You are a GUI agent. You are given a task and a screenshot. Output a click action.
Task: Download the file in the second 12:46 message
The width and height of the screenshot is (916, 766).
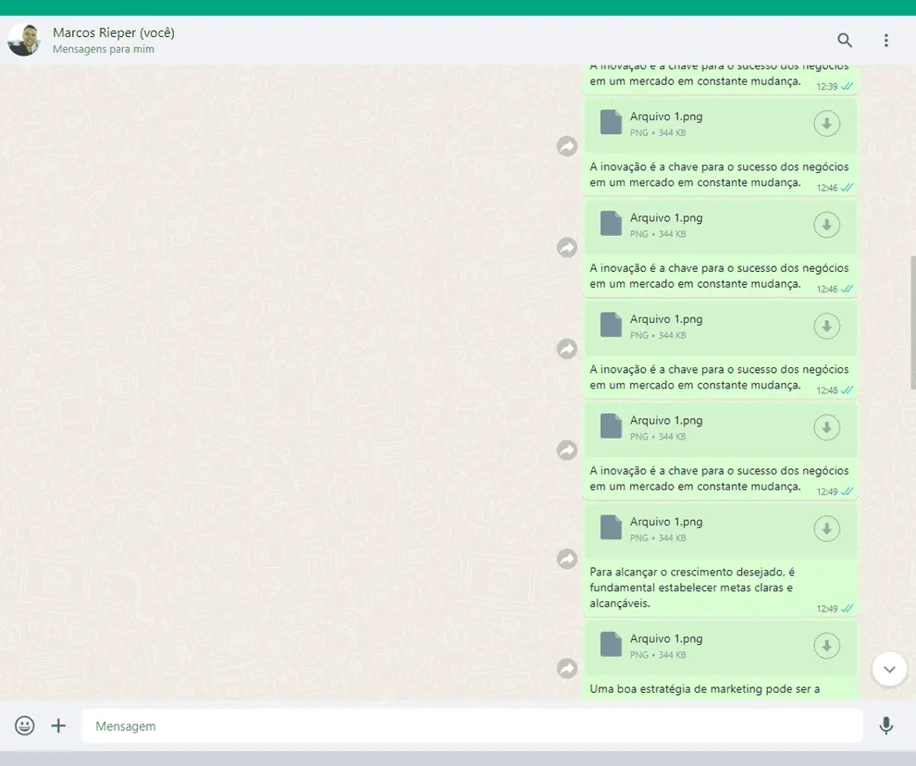coord(826,225)
